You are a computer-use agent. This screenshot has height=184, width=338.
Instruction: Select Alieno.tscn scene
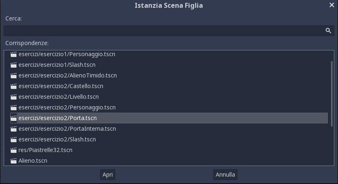(x=169, y=161)
